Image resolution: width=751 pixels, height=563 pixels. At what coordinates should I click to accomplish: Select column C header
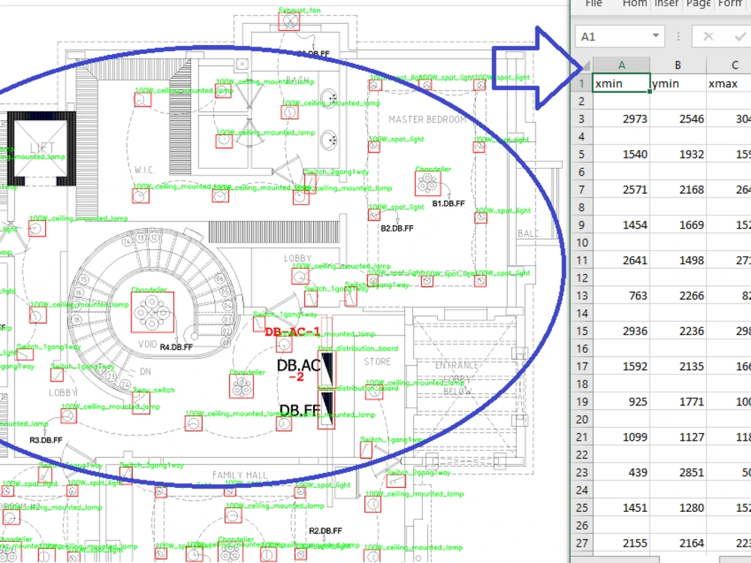click(x=728, y=65)
